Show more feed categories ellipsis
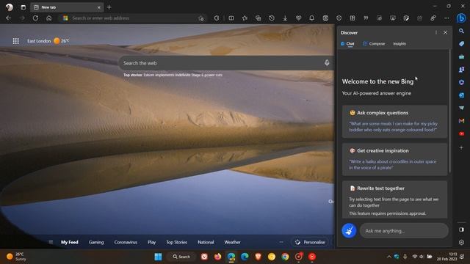This screenshot has height=264, width=470. pyautogui.click(x=281, y=242)
